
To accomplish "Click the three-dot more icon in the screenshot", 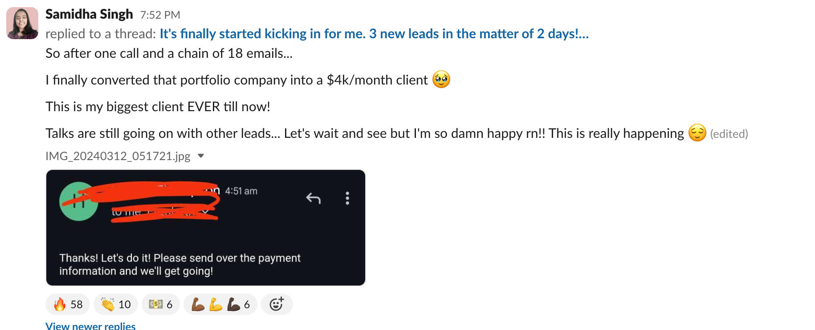I will 347,198.
